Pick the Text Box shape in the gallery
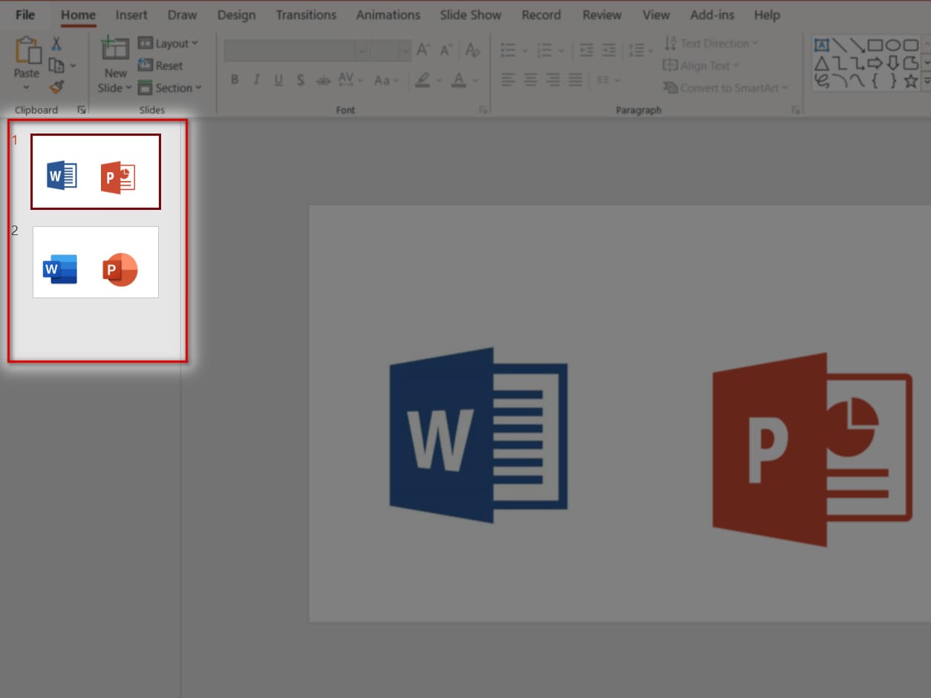The width and height of the screenshot is (931, 698). coord(822,46)
